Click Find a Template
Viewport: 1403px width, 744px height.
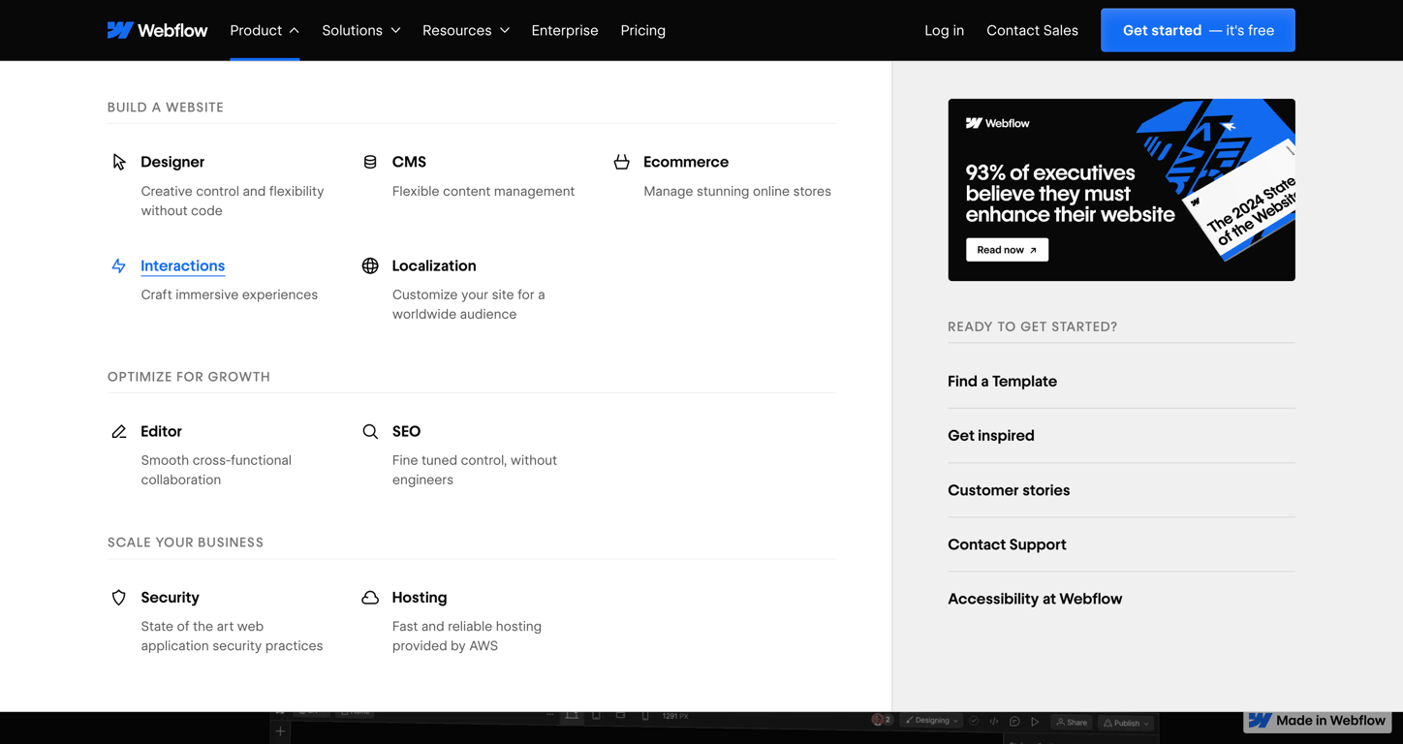(1002, 382)
